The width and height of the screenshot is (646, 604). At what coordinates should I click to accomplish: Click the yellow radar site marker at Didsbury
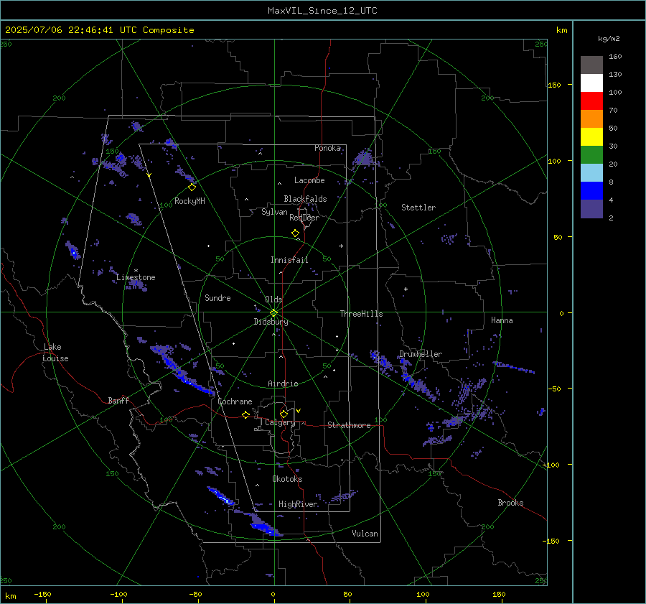pyautogui.click(x=274, y=313)
